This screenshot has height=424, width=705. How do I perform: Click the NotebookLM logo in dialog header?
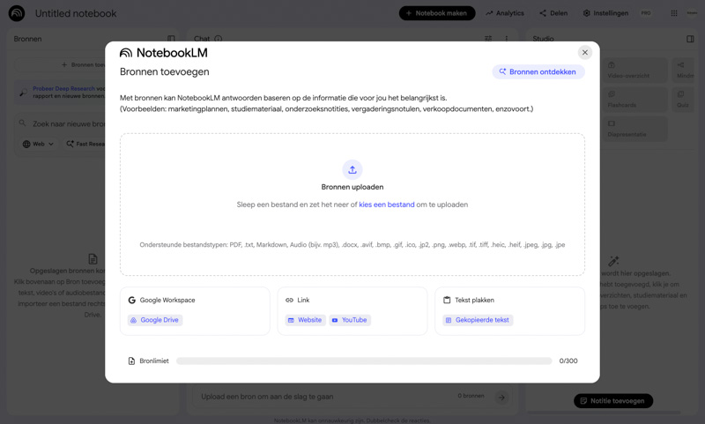pos(164,53)
